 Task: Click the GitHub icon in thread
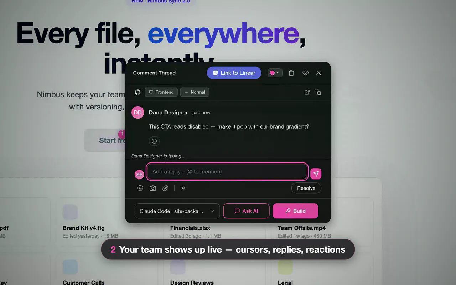click(x=138, y=92)
